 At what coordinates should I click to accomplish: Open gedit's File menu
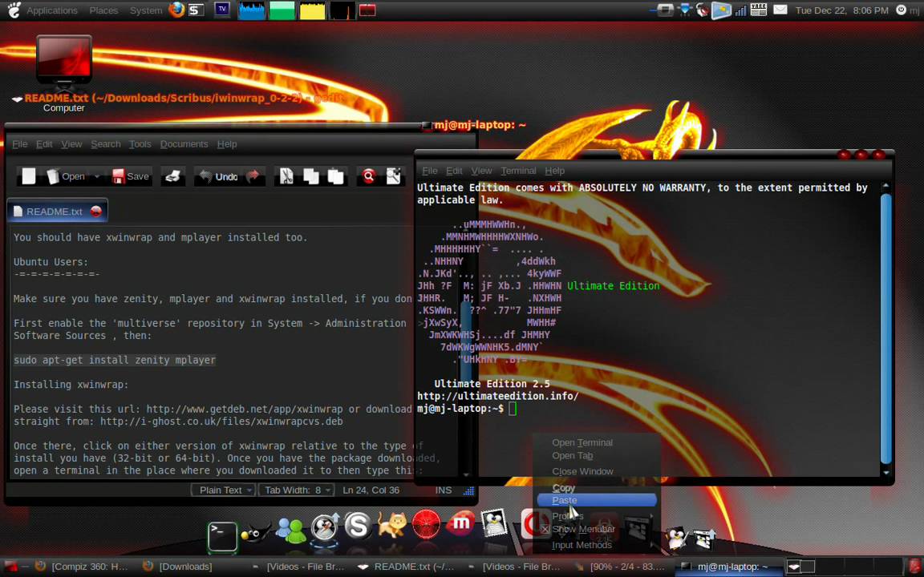[20, 144]
